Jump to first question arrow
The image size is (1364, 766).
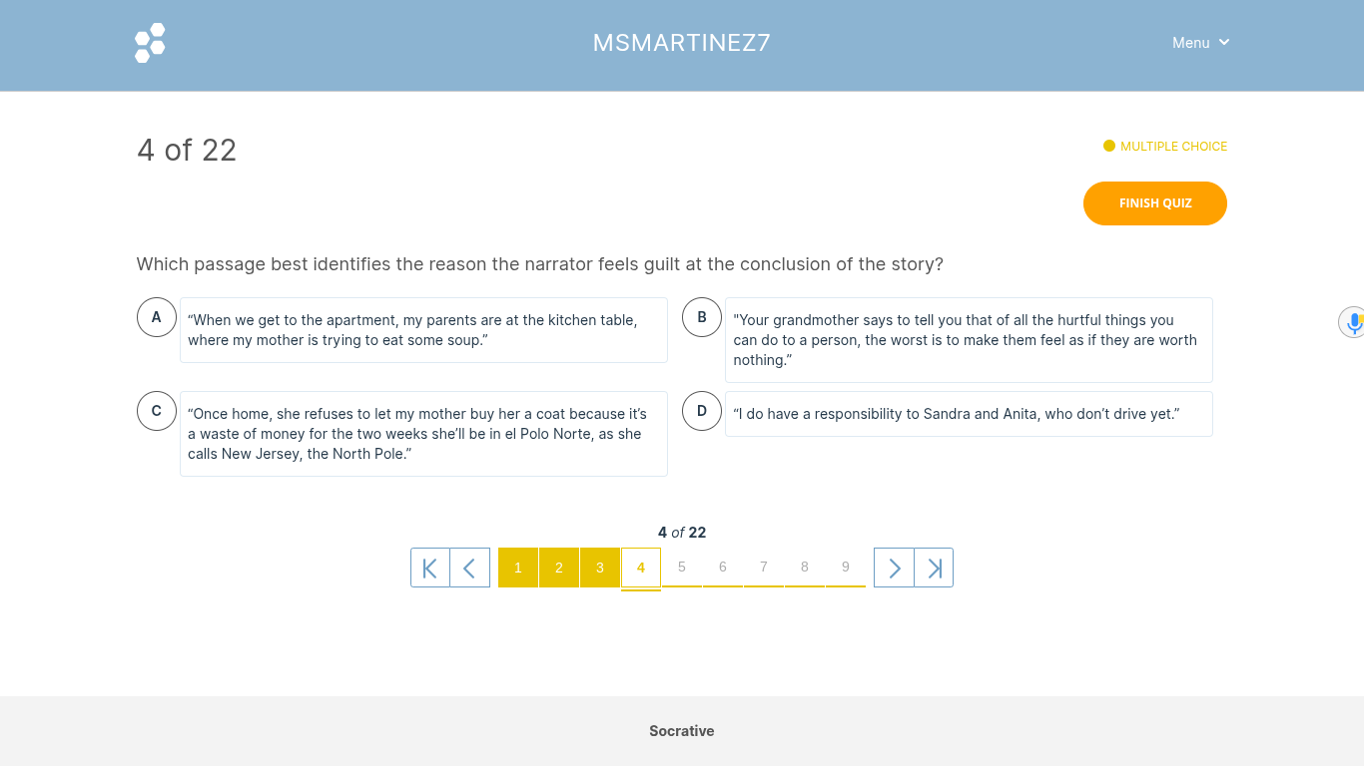click(430, 568)
